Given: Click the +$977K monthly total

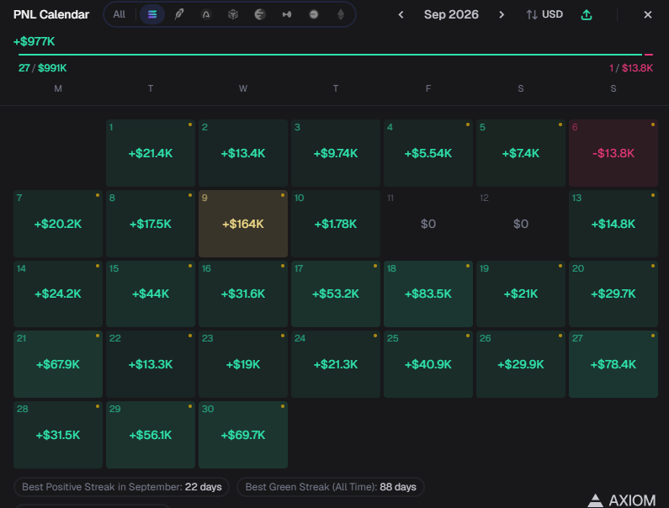Looking at the screenshot, I should 35,41.
